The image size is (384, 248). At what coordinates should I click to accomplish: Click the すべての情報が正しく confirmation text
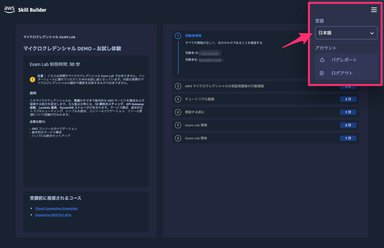[x=224, y=43]
